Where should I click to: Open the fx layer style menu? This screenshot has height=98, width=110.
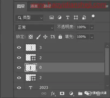pyautogui.click(x=53, y=94)
